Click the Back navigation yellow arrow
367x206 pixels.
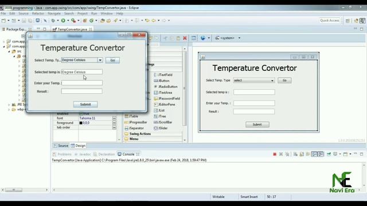[154, 21]
